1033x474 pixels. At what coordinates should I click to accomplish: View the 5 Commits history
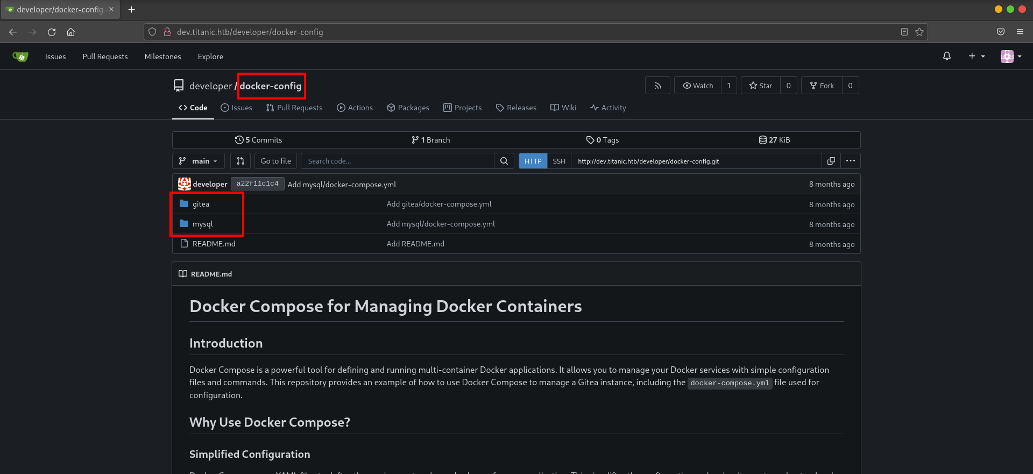pos(258,140)
